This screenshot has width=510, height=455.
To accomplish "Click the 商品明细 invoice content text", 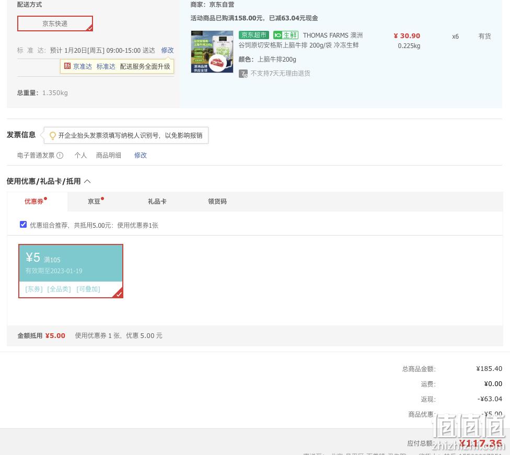I will pos(109,156).
